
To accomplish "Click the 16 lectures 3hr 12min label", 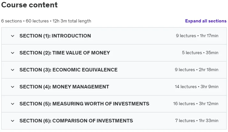I will click(x=196, y=103).
